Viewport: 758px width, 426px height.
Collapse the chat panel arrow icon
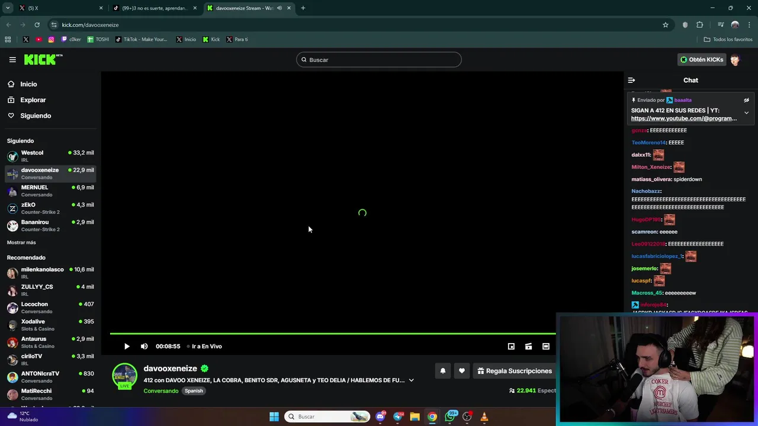point(631,80)
